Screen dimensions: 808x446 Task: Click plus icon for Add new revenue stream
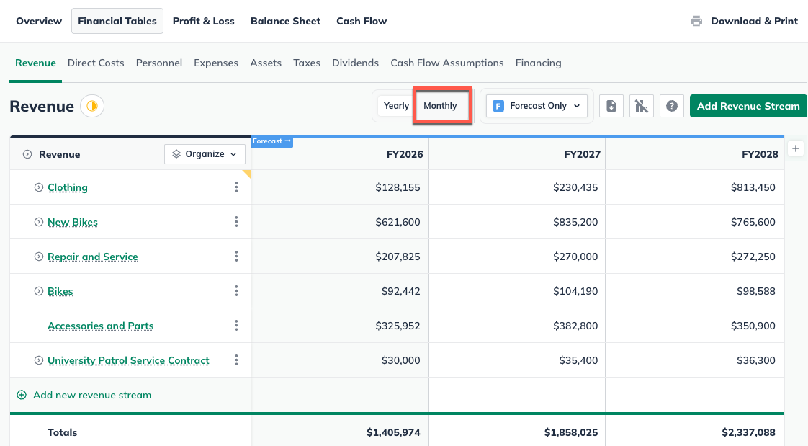pos(22,395)
